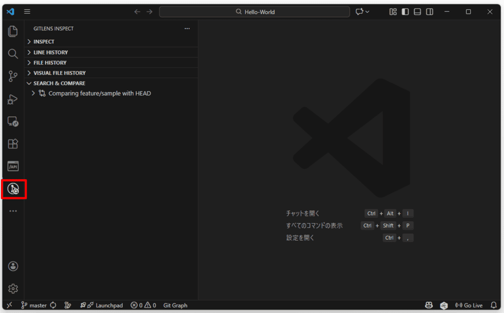Start the Go Live server
The width and height of the screenshot is (504, 313).
pyautogui.click(x=470, y=305)
